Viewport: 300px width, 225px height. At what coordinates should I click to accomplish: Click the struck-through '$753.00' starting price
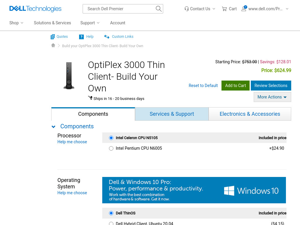pos(249,62)
